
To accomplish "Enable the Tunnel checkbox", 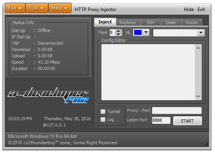I will [x=103, y=111].
